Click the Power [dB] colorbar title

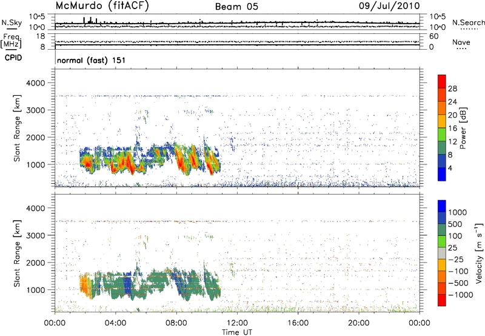coord(463,128)
